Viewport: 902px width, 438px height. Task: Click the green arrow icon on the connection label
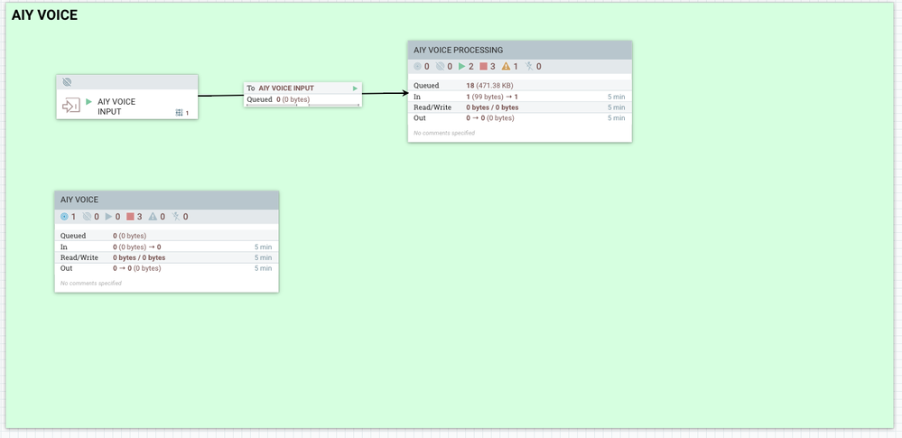click(x=356, y=89)
